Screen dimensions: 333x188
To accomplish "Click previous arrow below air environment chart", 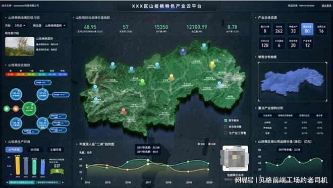I will [x=7, y=182].
